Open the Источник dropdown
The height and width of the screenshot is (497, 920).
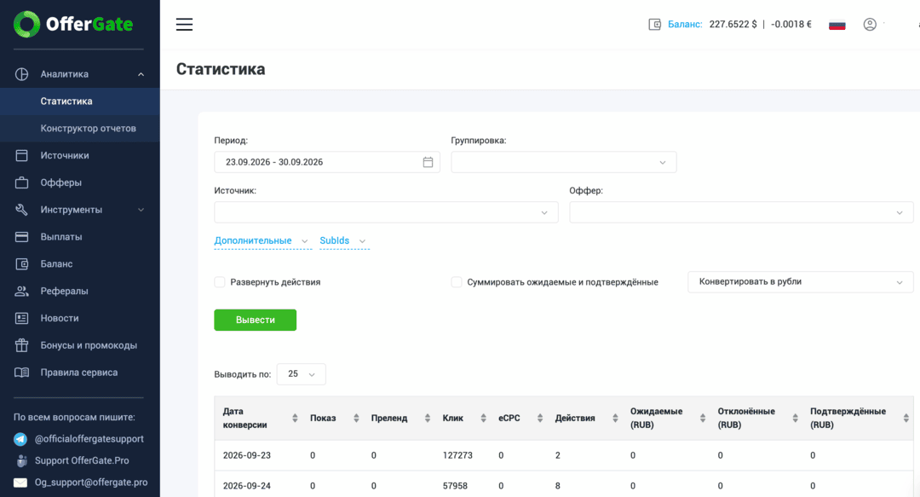386,212
